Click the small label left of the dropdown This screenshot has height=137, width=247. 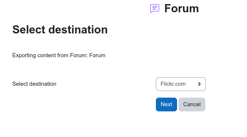coord(34,84)
